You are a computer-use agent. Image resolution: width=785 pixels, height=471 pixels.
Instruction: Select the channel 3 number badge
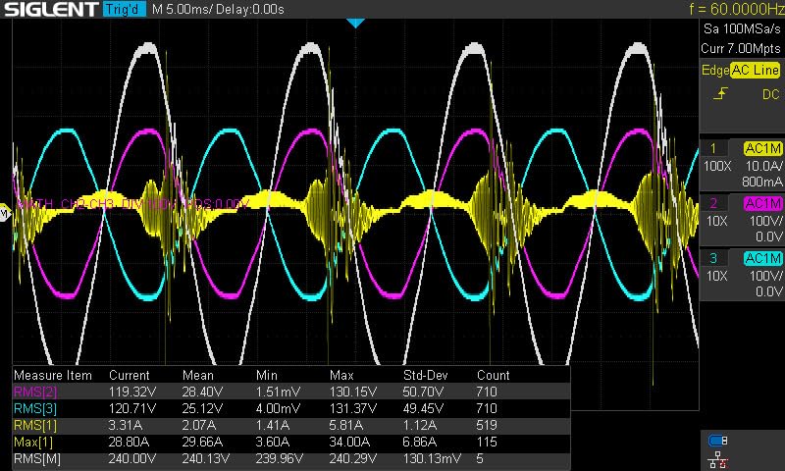pyautogui.click(x=713, y=258)
